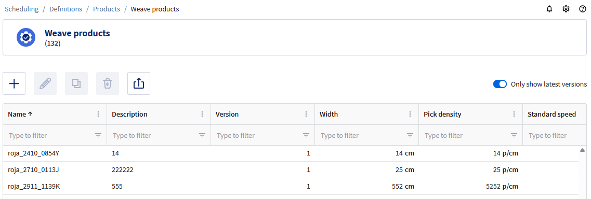The height and width of the screenshot is (199, 591).
Task: Click the trash delete icon
Action: (108, 83)
